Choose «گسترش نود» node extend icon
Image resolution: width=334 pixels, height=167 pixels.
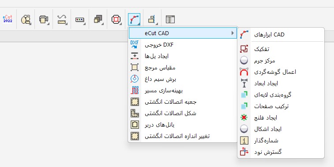tap(244, 152)
